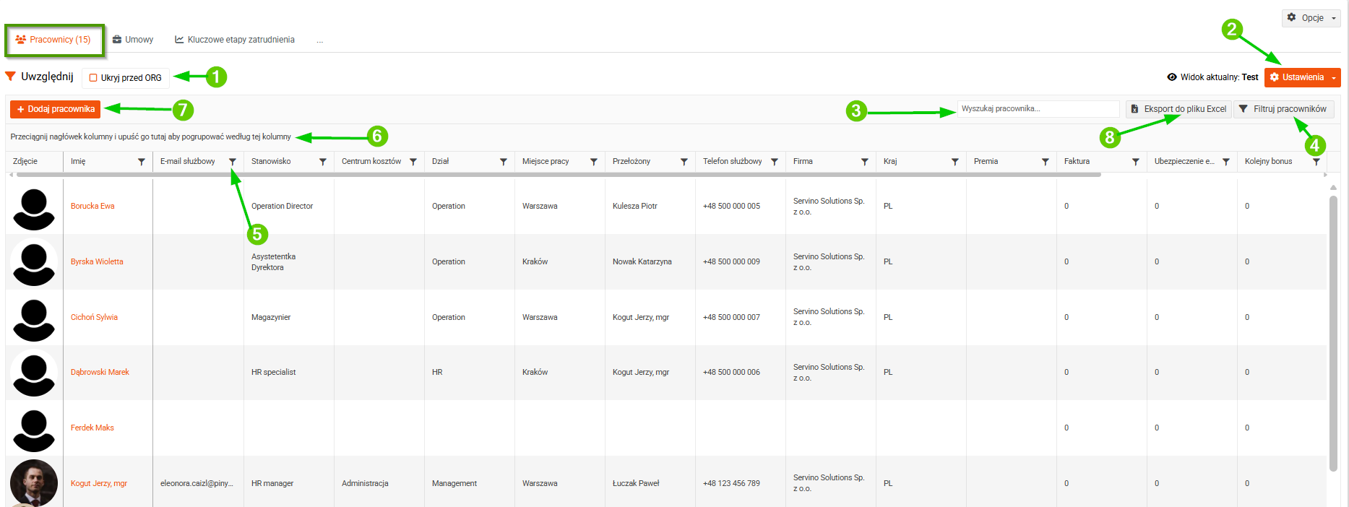Open filter icon for Firma column
The height and width of the screenshot is (507, 1349).
tap(865, 162)
